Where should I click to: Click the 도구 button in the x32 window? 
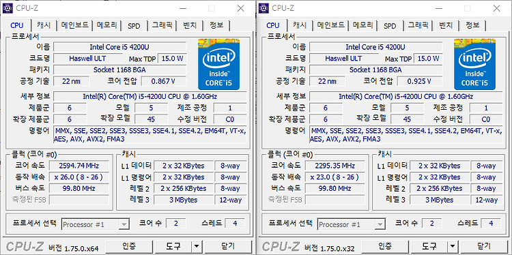tap(429, 246)
